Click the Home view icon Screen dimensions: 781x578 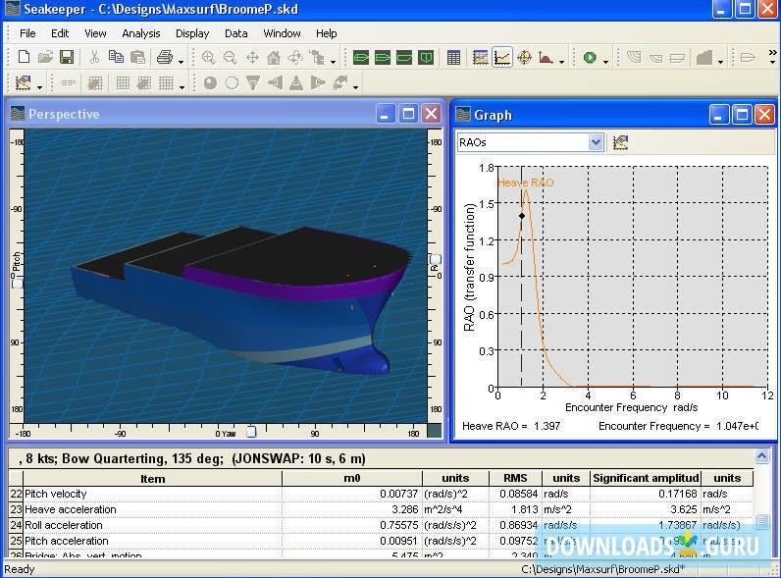(x=274, y=58)
